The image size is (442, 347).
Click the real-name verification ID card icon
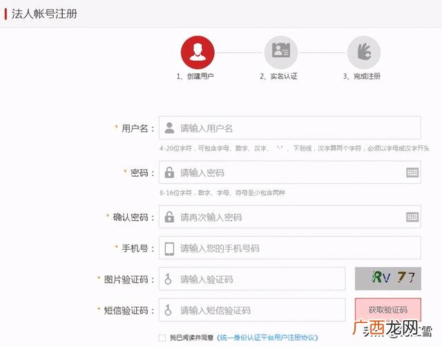[281, 52]
